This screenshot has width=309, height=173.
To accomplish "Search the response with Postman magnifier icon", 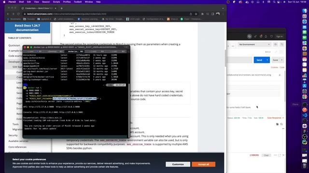I will [281, 124].
